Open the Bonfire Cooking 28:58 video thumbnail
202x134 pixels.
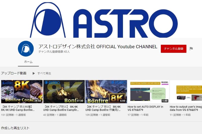tap(22, 92)
